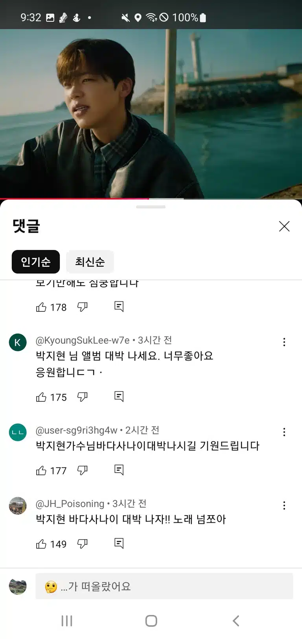Switch to the 최신순 tab
This screenshot has width=302, height=639.
[x=90, y=262]
